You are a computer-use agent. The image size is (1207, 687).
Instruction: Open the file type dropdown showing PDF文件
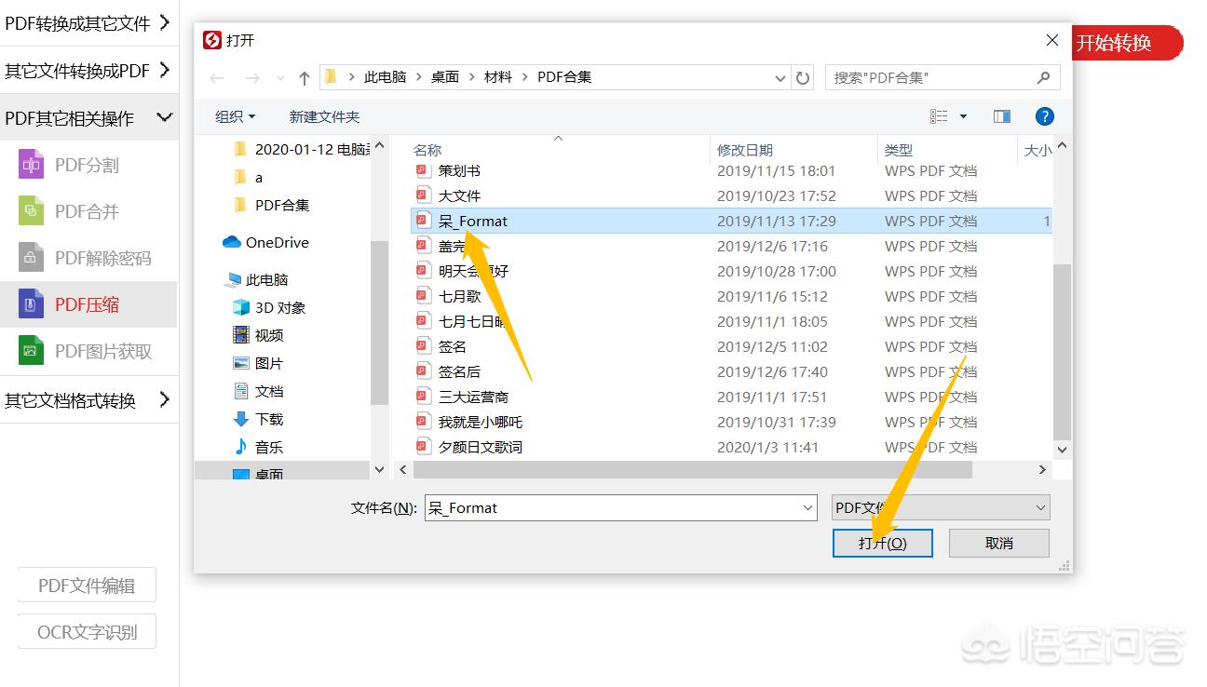pyautogui.click(x=940, y=507)
